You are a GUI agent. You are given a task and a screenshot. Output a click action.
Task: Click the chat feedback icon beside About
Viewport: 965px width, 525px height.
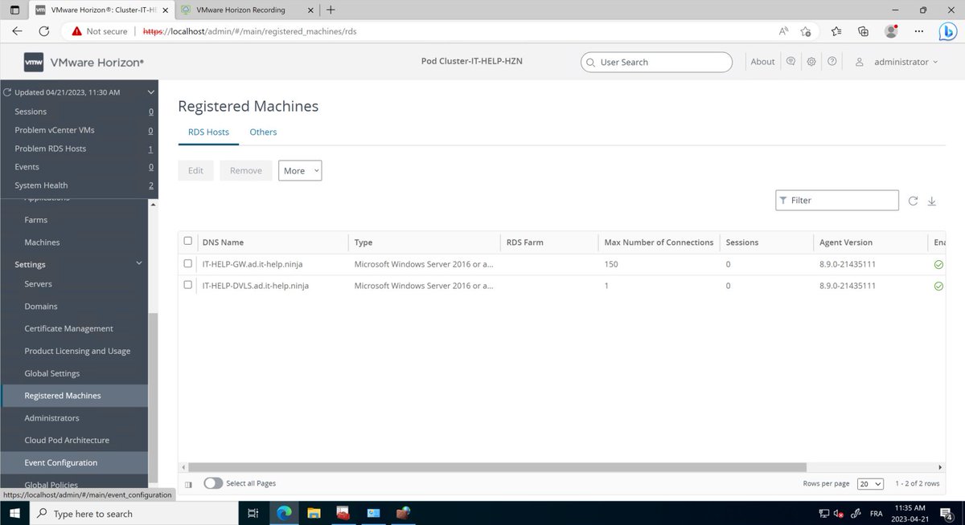790,62
